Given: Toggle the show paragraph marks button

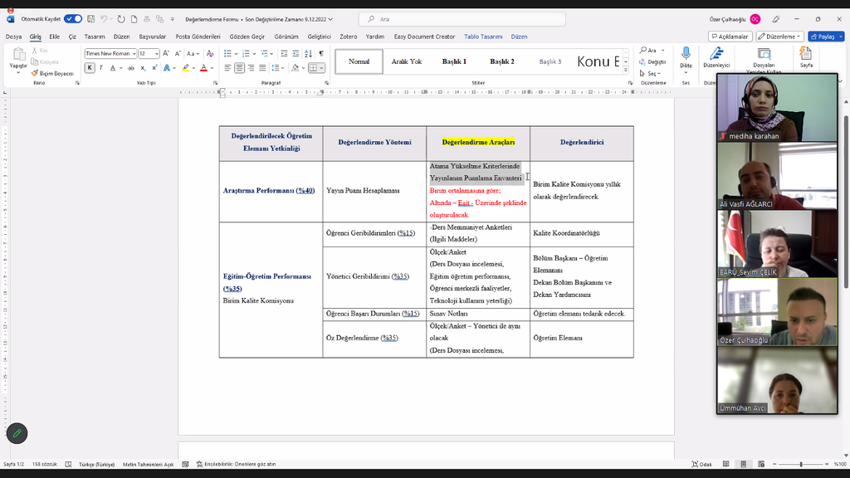Looking at the screenshot, I should [x=321, y=54].
